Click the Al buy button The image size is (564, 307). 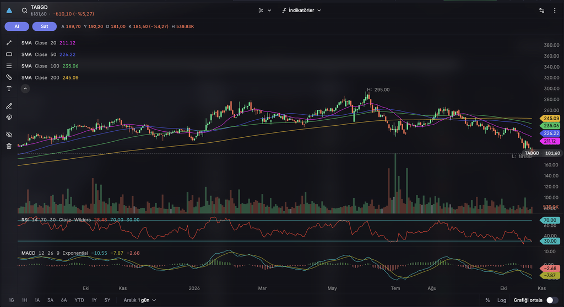[x=17, y=26]
